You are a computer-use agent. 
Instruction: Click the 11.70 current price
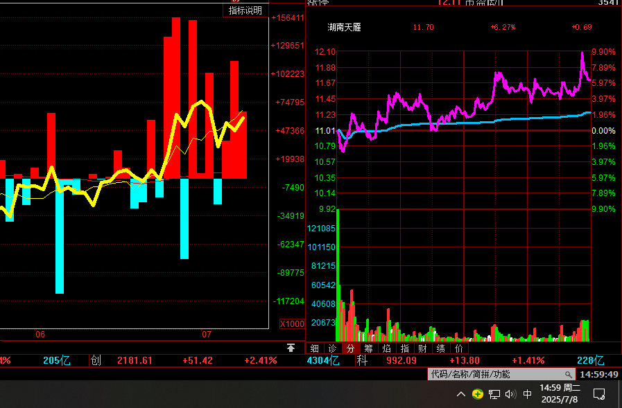point(423,27)
